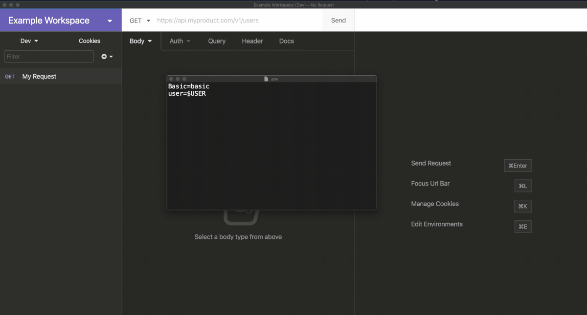
Task: Focus the sidebar Filter field
Action: (49, 57)
